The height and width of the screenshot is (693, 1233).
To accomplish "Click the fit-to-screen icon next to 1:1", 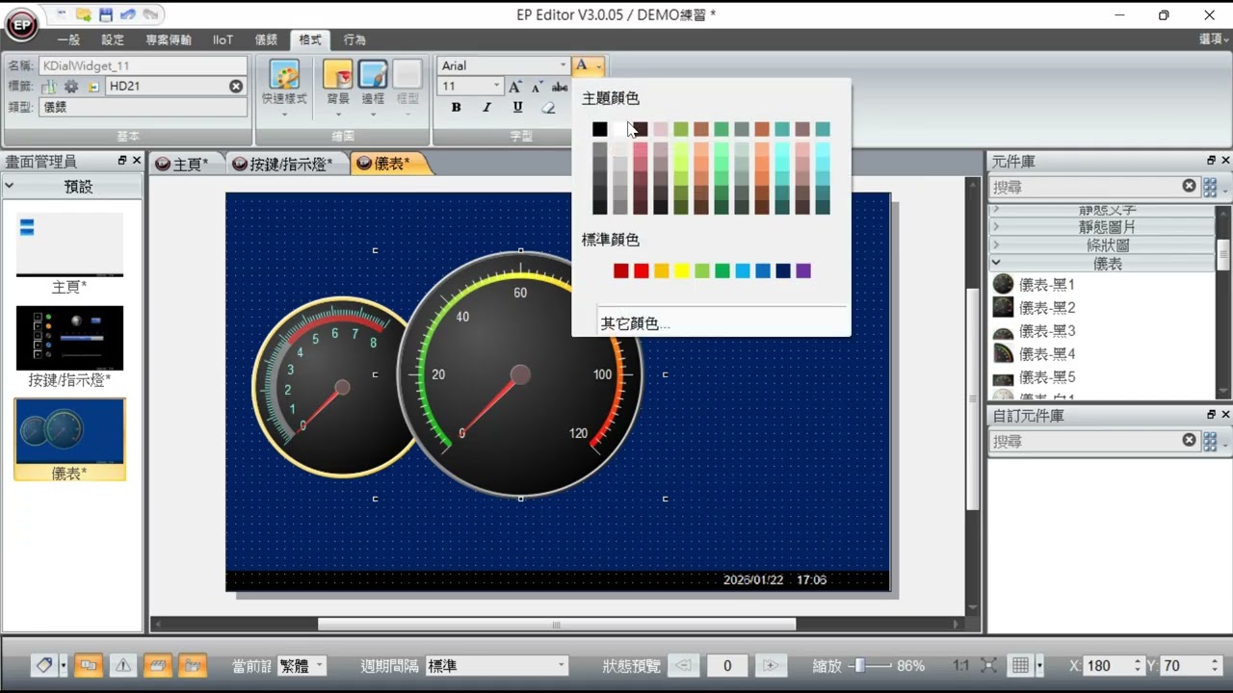I will tap(988, 665).
